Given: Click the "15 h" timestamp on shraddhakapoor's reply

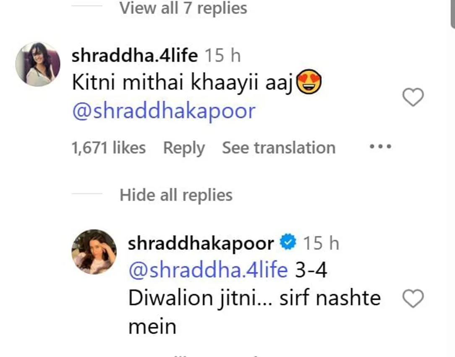Looking at the screenshot, I should coord(321,243).
